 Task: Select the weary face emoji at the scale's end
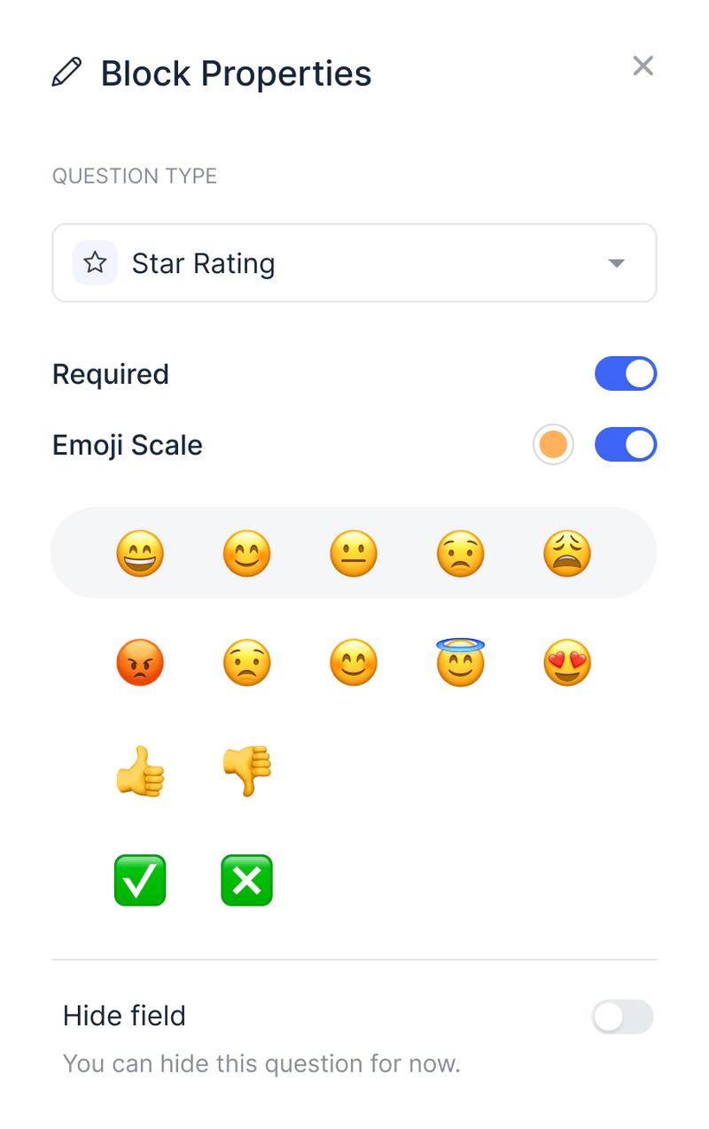pyautogui.click(x=566, y=553)
